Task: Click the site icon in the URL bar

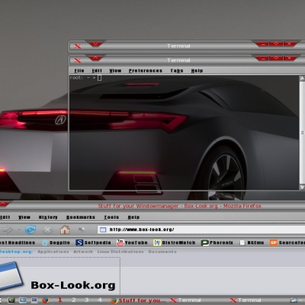Action: coord(103,230)
